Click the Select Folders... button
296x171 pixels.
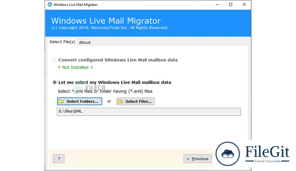pyautogui.click(x=79, y=101)
